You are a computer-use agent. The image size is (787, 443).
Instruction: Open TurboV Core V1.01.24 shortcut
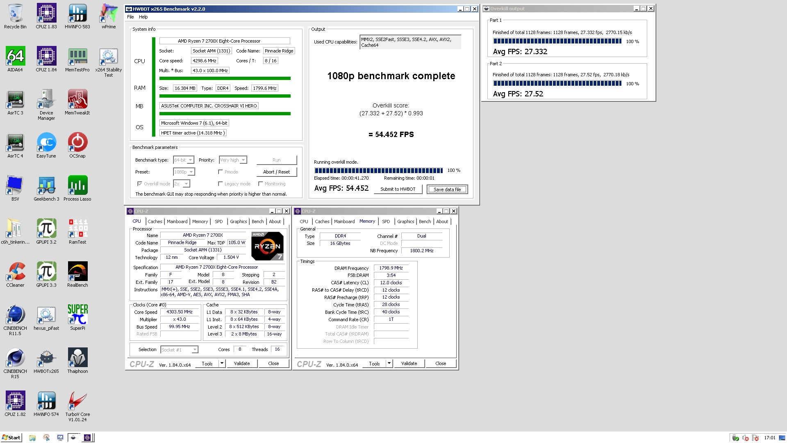(77, 406)
